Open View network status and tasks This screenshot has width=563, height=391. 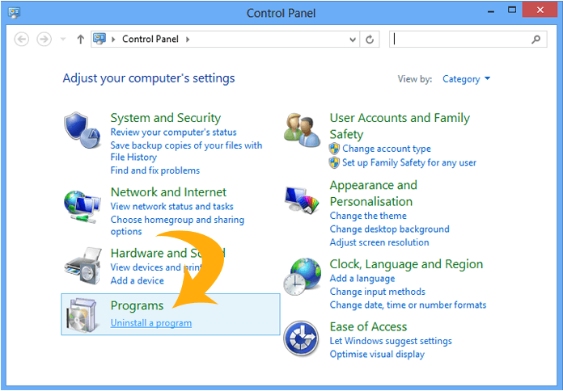tap(172, 206)
